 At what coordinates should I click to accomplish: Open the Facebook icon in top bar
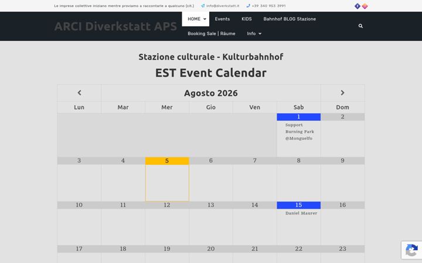click(357, 6)
